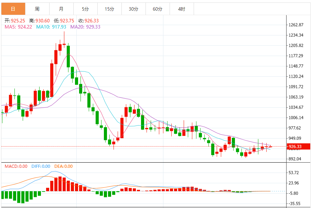Viewport: 312px width, 208px height.
Task: Click the 1205.82 price axis label
Action: (296, 45)
